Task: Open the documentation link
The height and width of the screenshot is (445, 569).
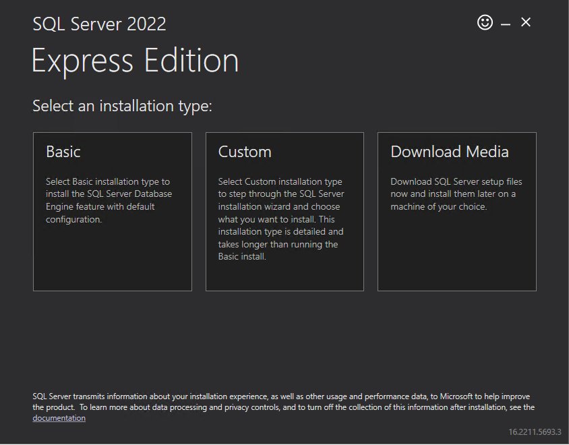Action: [59, 418]
